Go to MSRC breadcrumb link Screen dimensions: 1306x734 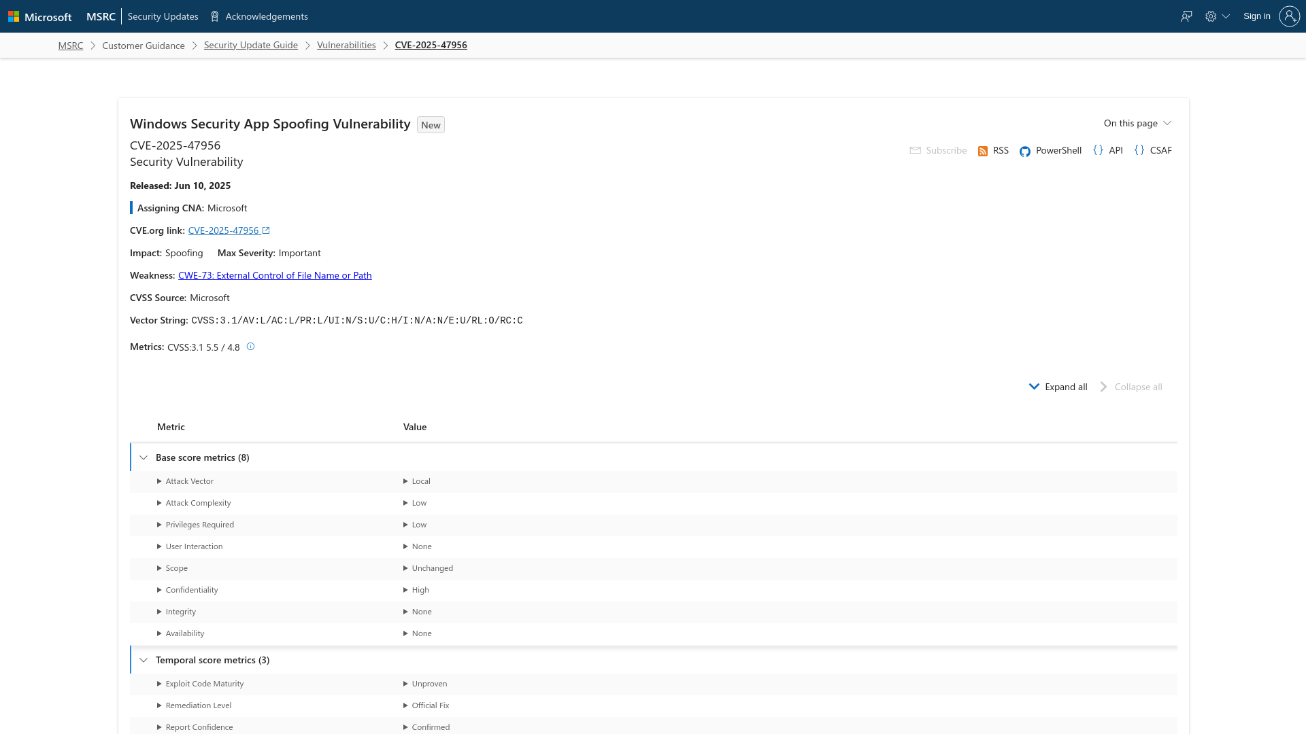[71, 46]
